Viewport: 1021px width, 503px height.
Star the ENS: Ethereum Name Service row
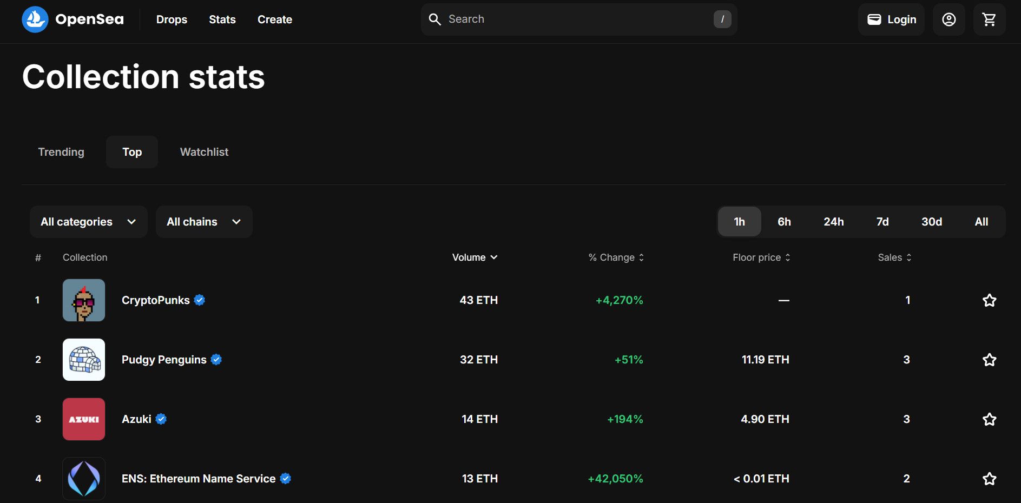pyautogui.click(x=989, y=479)
